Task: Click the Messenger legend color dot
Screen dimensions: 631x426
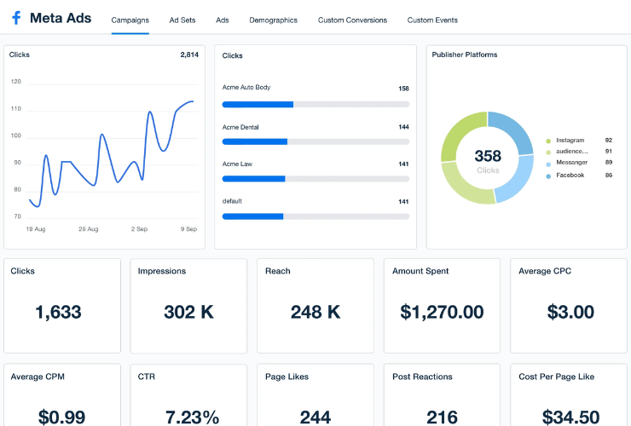Action: [548, 164]
